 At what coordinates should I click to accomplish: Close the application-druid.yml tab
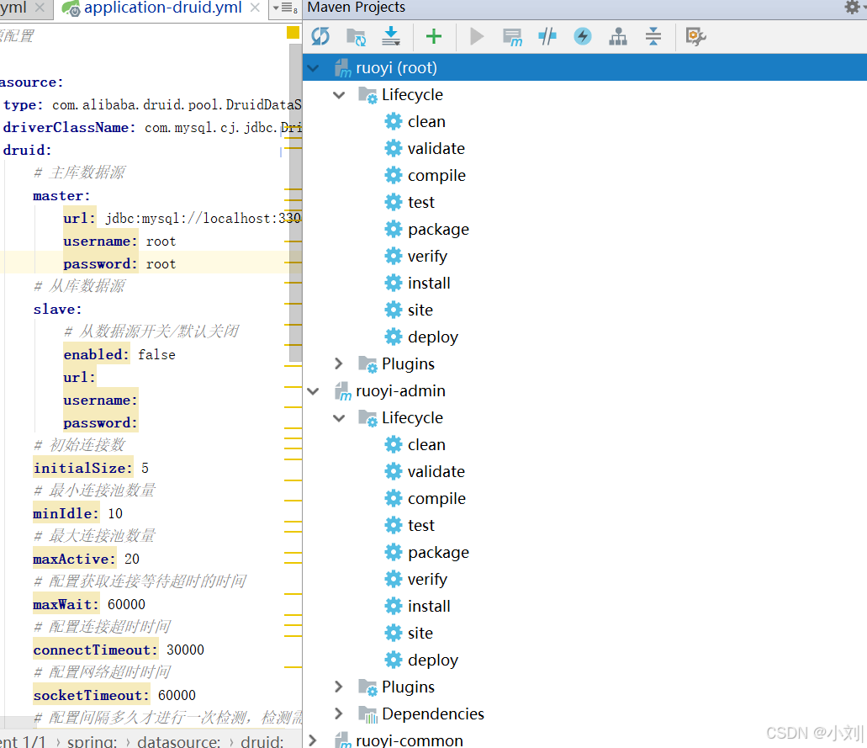[x=255, y=8]
